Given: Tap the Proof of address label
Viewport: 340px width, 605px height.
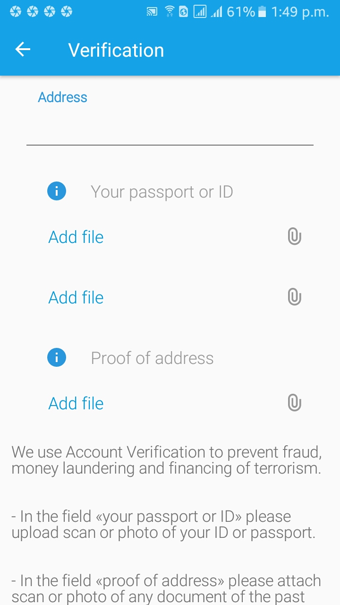Looking at the screenshot, I should click(x=152, y=358).
